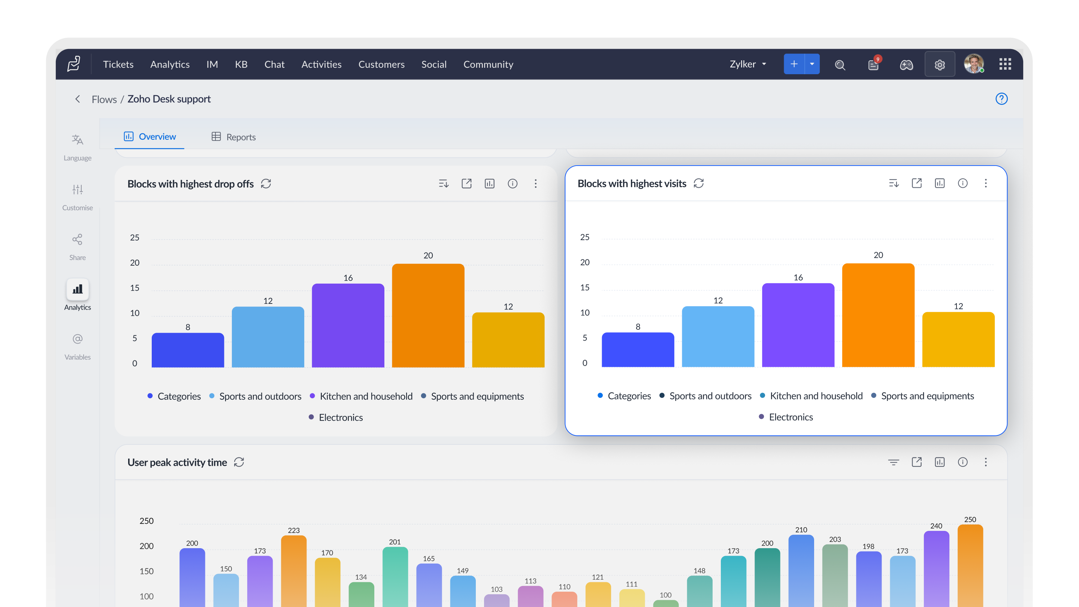This screenshot has width=1079, height=607.
Task: Refresh Blocks with highest visits
Action: click(x=699, y=184)
